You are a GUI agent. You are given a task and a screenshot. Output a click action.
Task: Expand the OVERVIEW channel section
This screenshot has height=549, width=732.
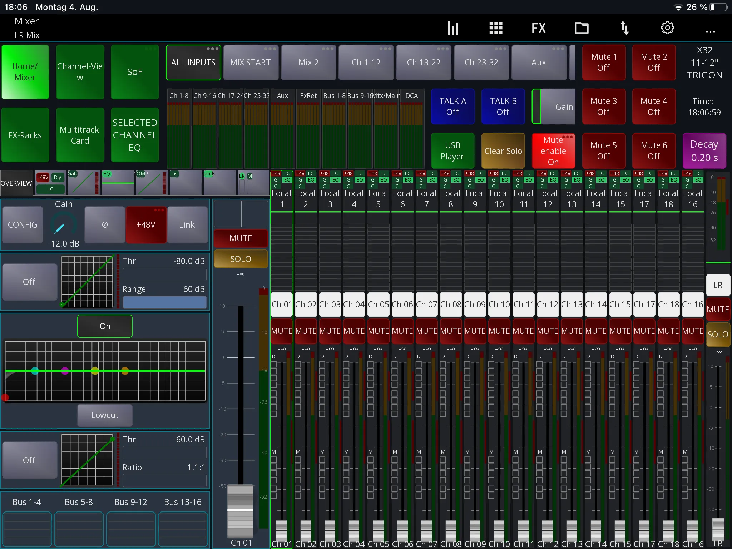click(16, 183)
